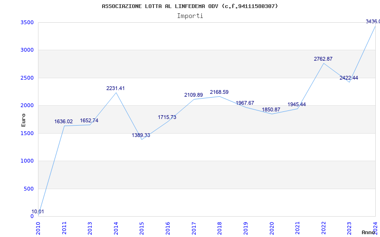Click the 2021 x-axis year label
This screenshot has height=237, width=380.
pyautogui.click(x=298, y=228)
